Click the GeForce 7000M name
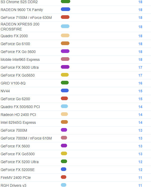The width and height of the screenshot is (151, 187). click(14, 130)
